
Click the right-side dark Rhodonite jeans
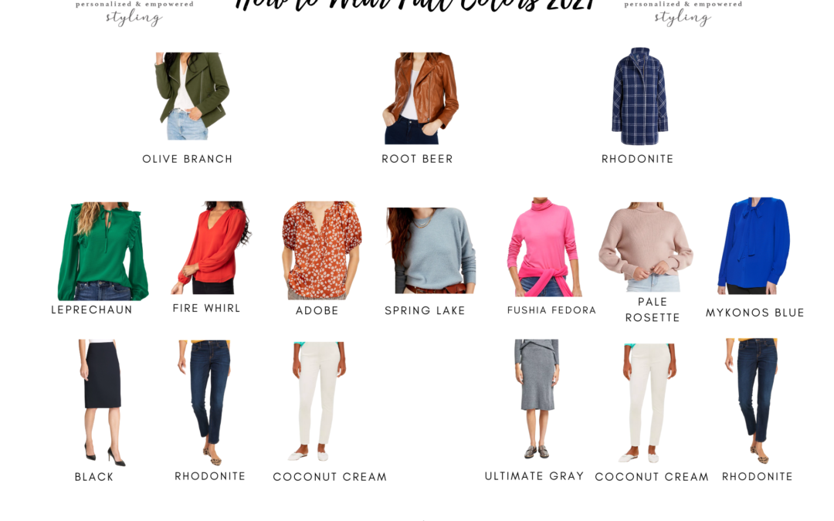753,401
